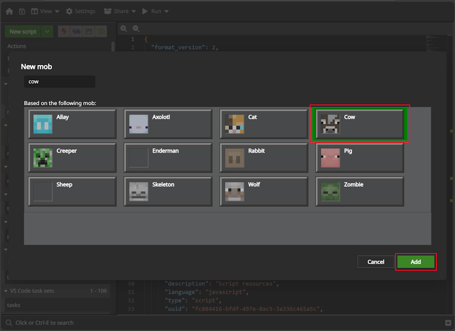Toggle the hidden-eye visibility icon in the toolbar

(100, 31)
